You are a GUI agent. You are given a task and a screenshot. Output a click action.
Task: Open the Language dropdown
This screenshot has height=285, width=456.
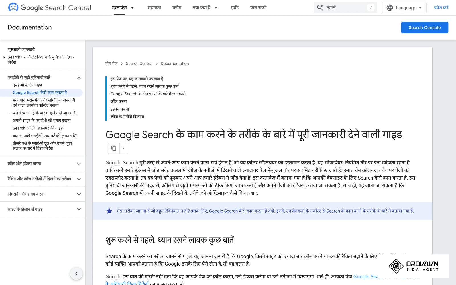(404, 8)
